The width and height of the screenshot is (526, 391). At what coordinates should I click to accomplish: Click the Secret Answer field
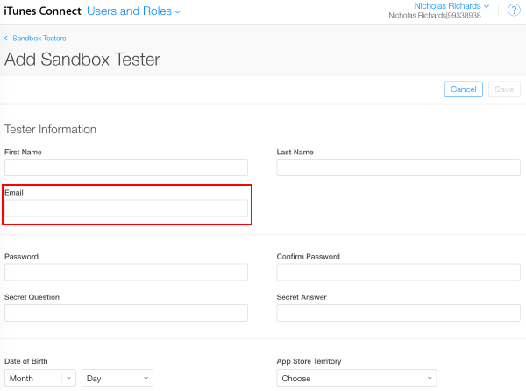398,313
